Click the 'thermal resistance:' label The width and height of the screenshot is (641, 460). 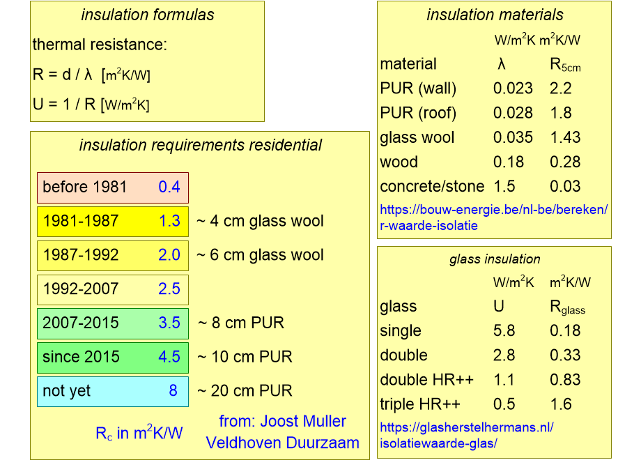[x=100, y=45]
